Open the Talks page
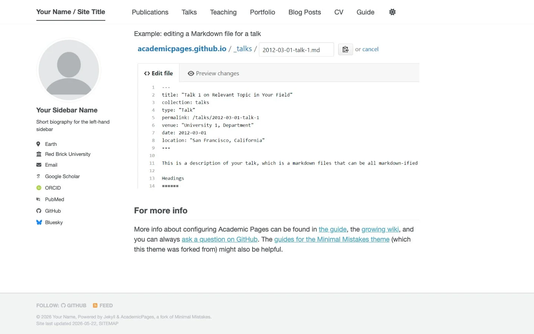The height and width of the screenshot is (334, 534). (x=189, y=12)
